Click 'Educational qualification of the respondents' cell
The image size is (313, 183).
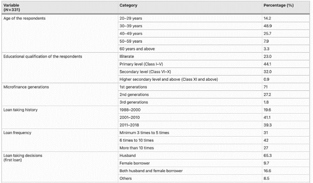coord(60,68)
